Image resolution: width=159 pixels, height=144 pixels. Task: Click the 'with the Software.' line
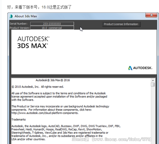[x=22, y=100]
